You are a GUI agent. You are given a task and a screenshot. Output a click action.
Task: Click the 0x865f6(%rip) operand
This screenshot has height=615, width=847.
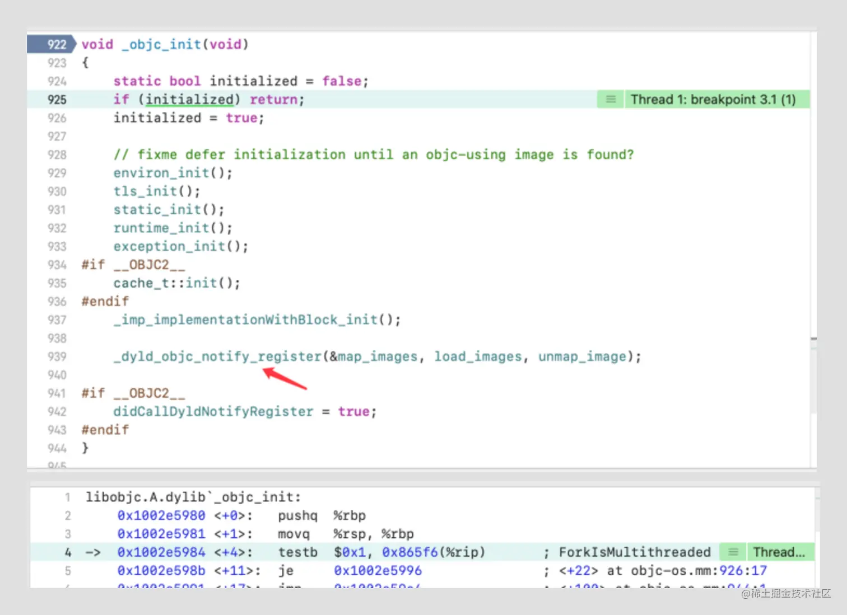434,552
